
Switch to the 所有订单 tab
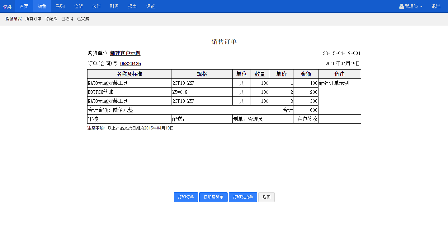(34, 19)
